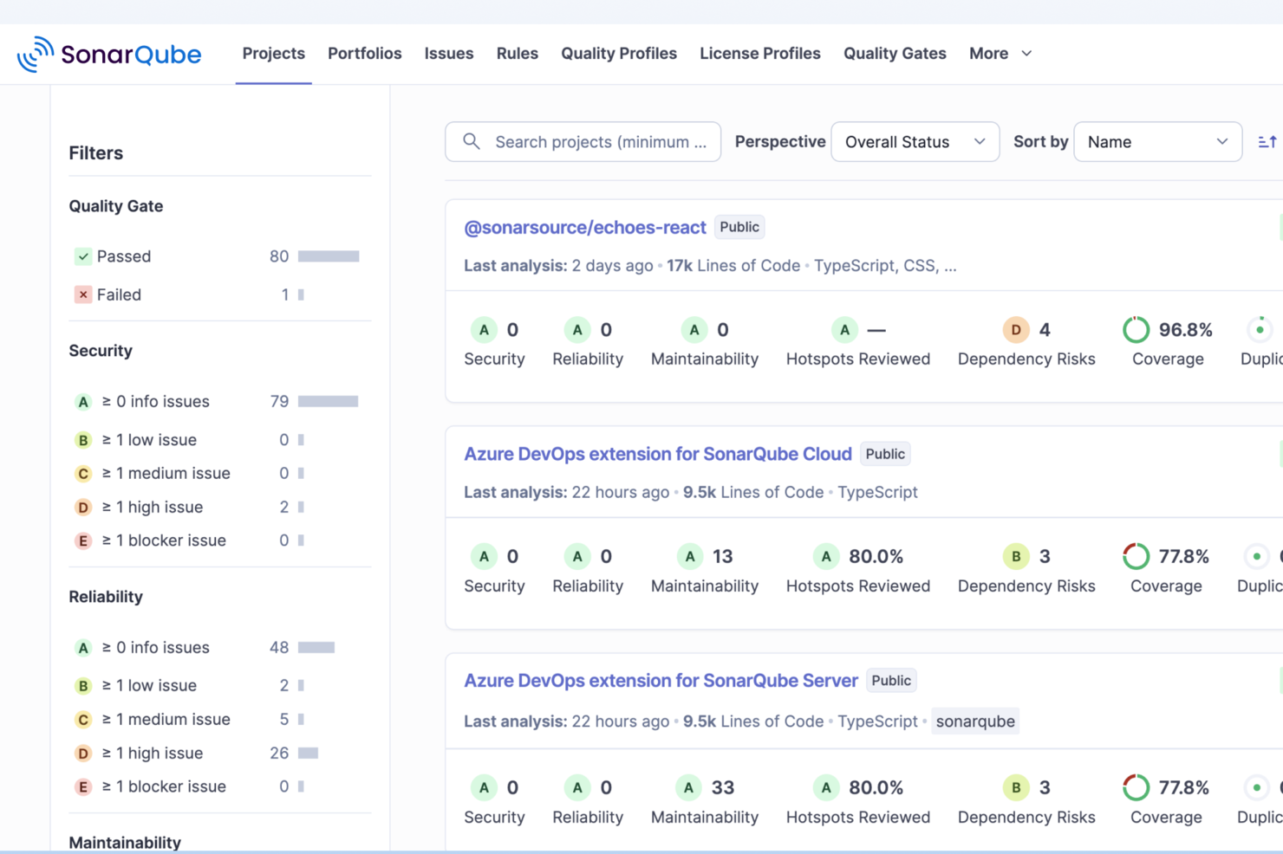Focus the Search projects field
This screenshot has height=854, width=1283.
click(583, 141)
